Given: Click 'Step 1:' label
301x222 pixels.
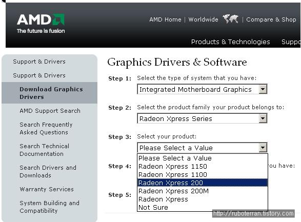Looking at the screenshot, I should (120, 78).
